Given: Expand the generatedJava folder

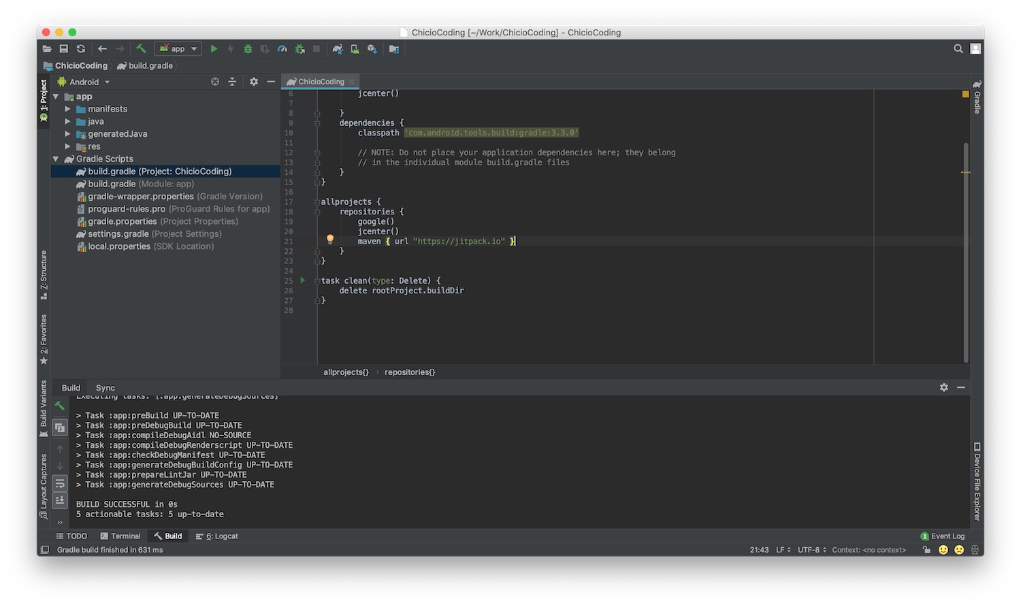Looking at the screenshot, I should (67, 134).
